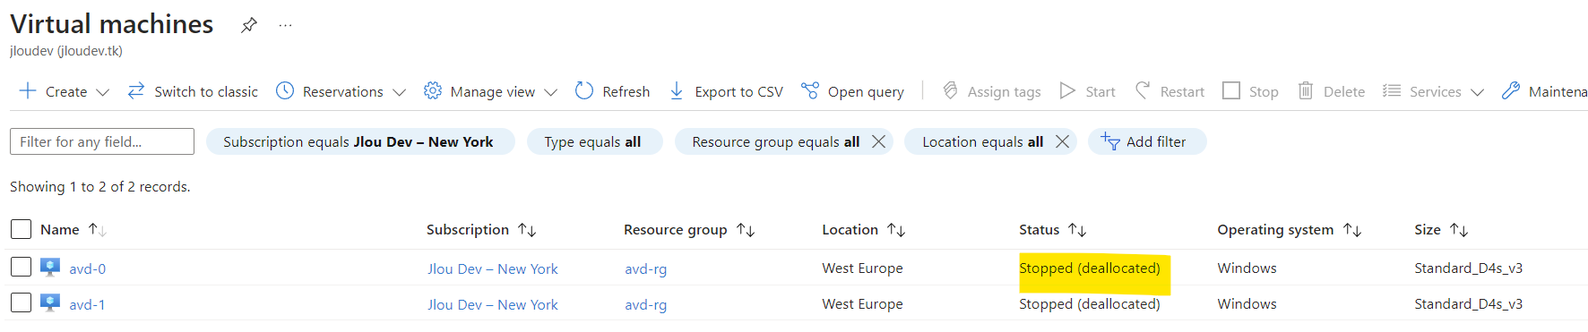Sort by Resource group column
Viewport: 1588px width, 332px height.
(x=689, y=230)
